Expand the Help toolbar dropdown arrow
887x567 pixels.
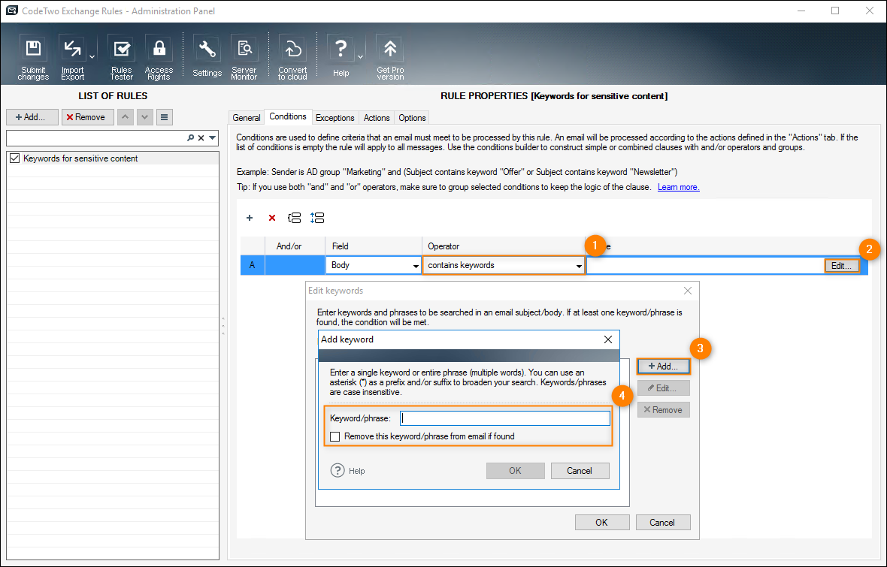[361, 57]
